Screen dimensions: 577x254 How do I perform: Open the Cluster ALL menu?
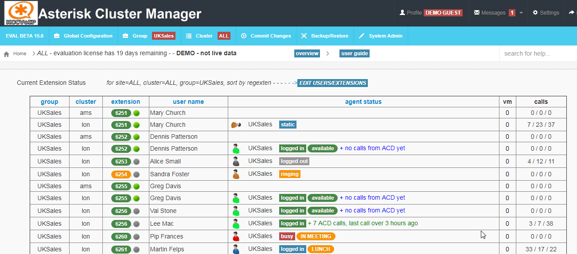pos(208,36)
